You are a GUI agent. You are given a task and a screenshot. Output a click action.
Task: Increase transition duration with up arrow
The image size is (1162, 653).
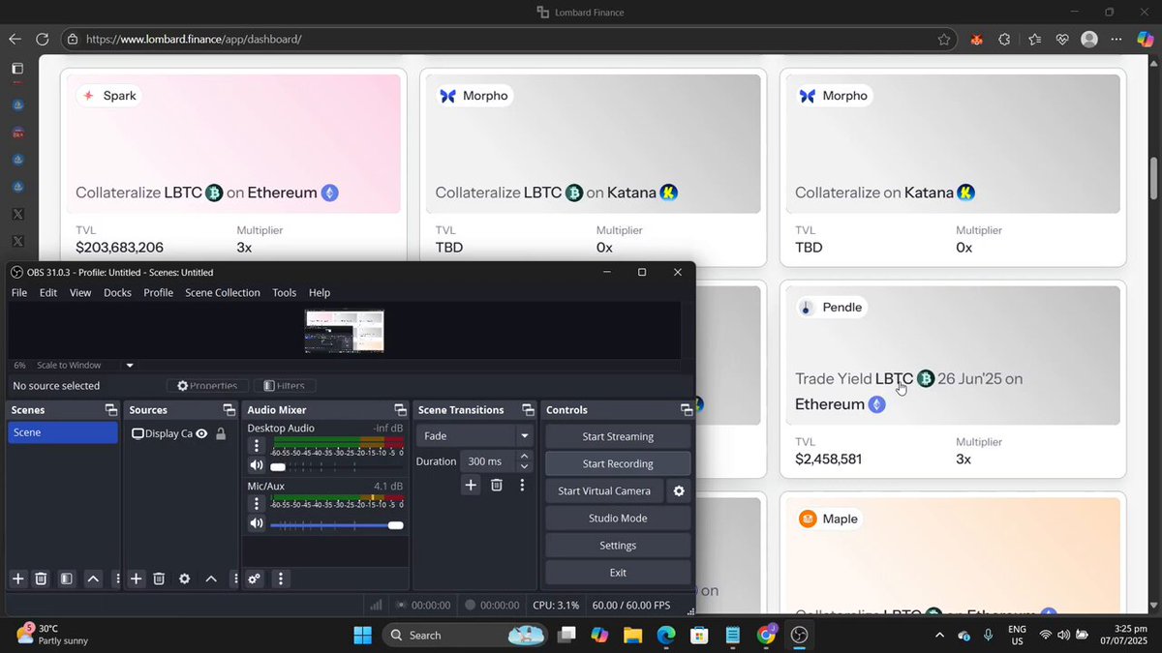click(x=525, y=456)
